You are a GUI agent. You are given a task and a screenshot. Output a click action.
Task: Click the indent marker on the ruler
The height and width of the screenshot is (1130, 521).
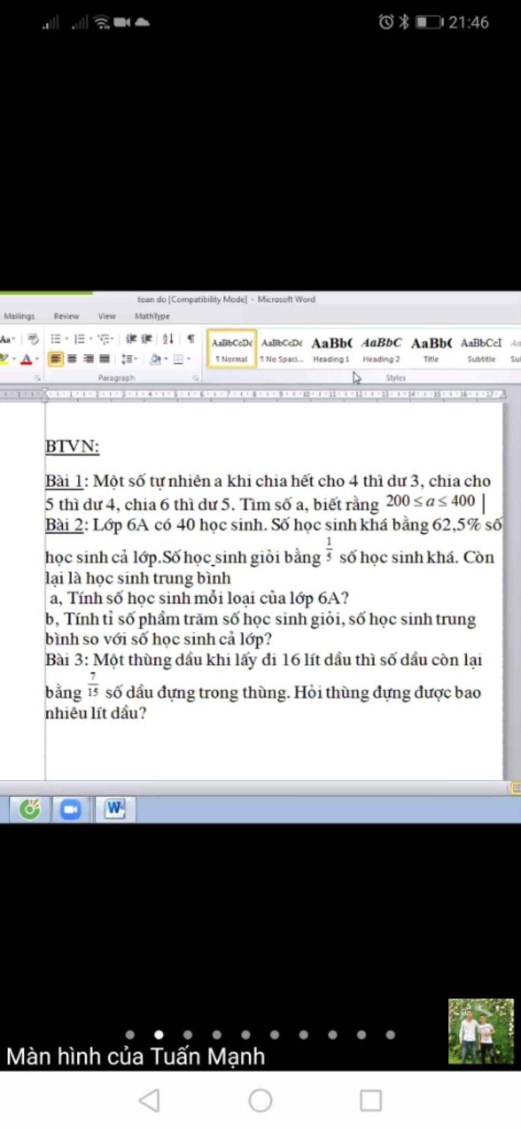[45, 395]
